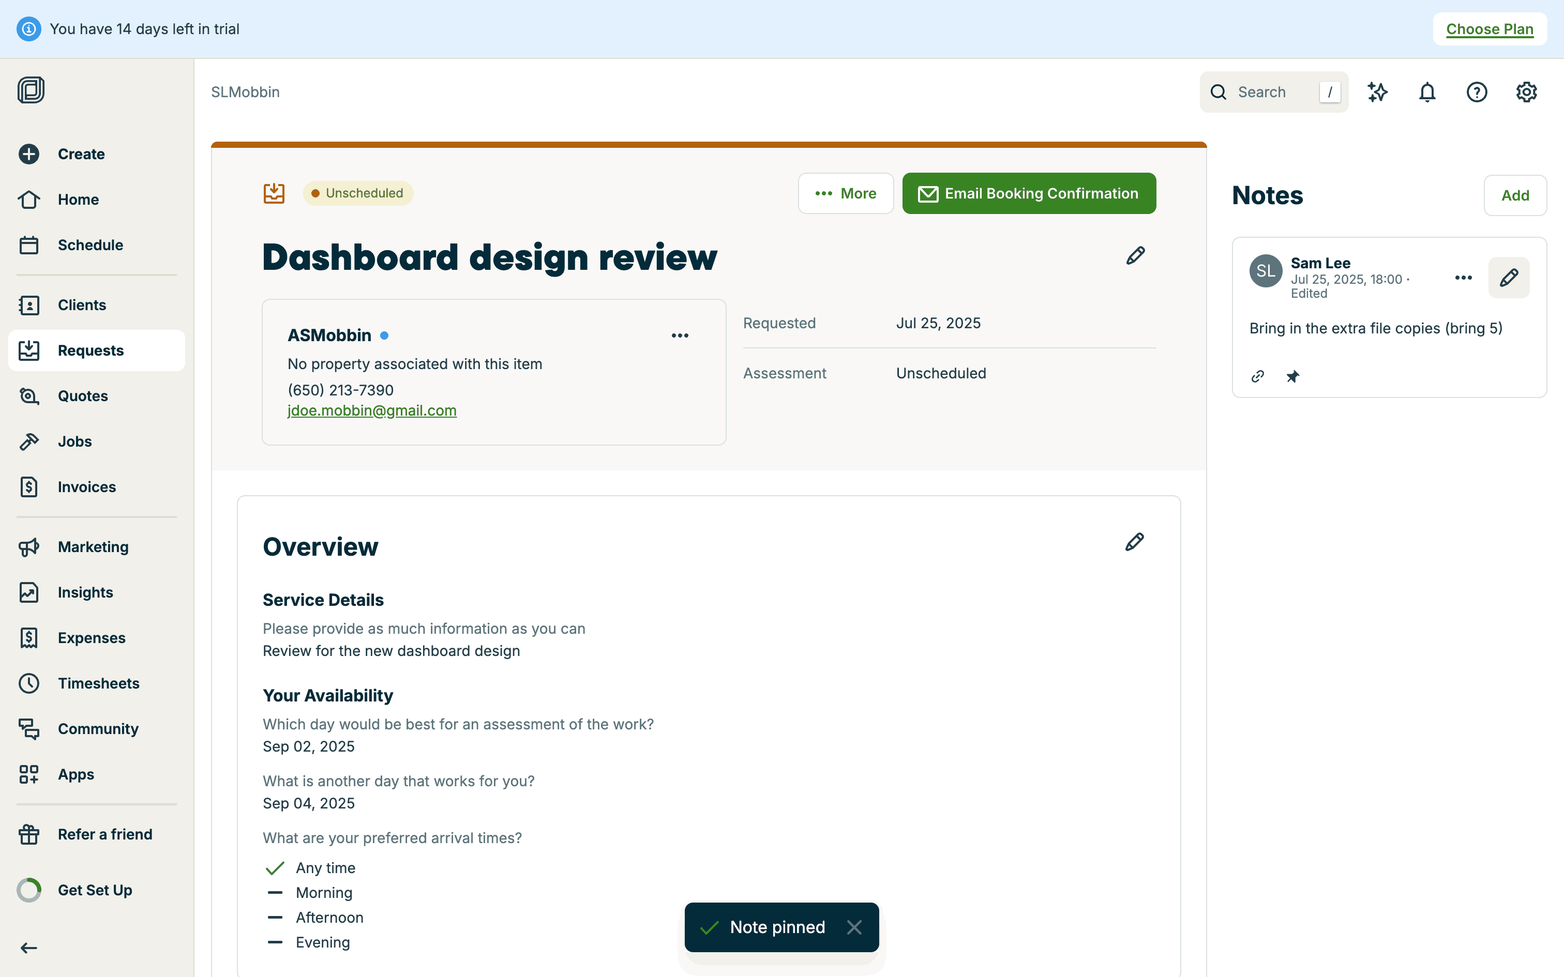Open the settings gear icon
1564x977 pixels.
click(x=1527, y=93)
